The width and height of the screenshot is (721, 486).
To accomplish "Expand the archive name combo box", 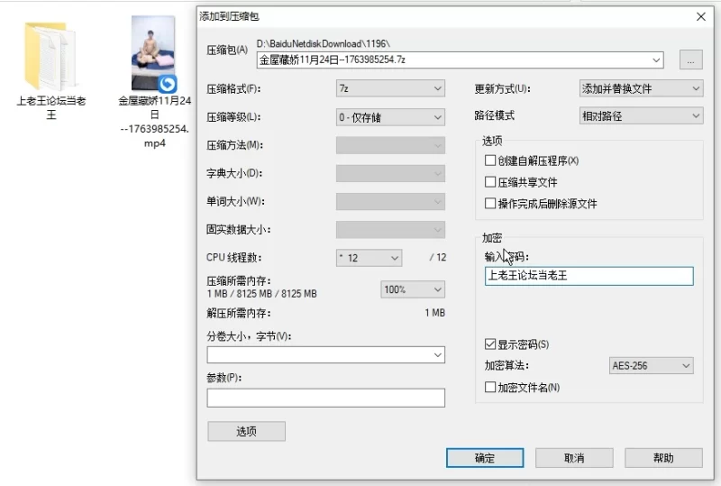I will point(656,60).
